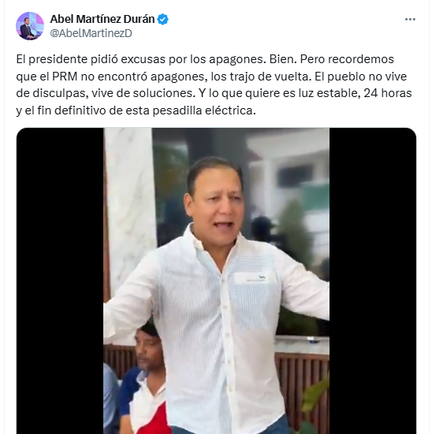Click the black letterbox right of video
Screen dimensions: 432x434
pos(373,281)
